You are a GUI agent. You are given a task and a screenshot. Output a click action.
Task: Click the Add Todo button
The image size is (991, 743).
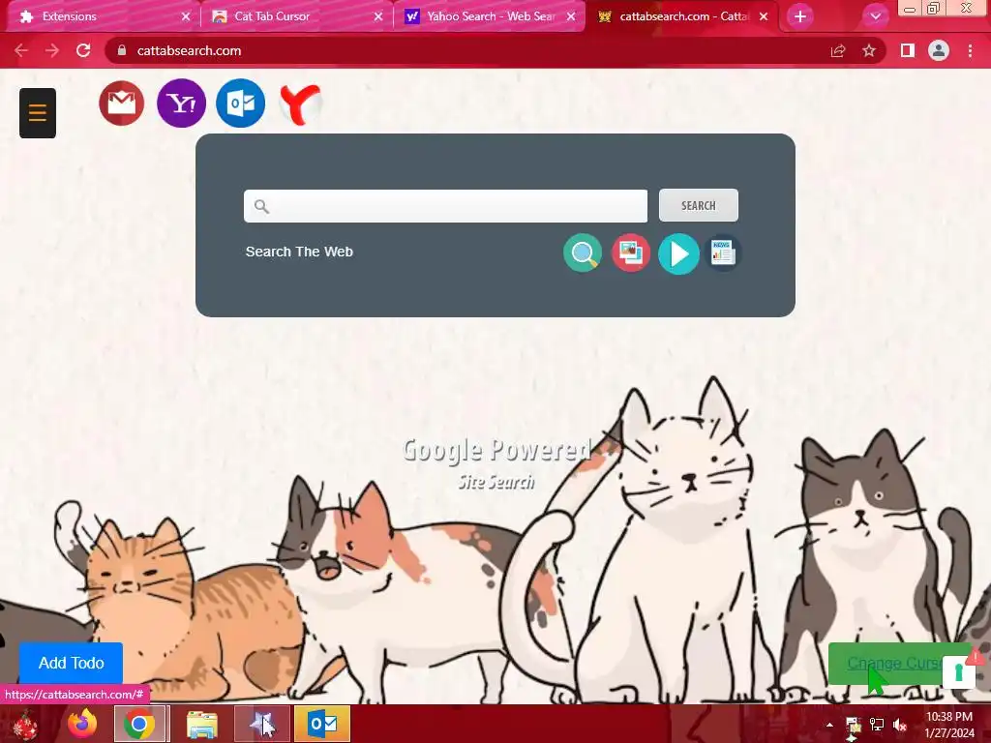[x=71, y=663]
